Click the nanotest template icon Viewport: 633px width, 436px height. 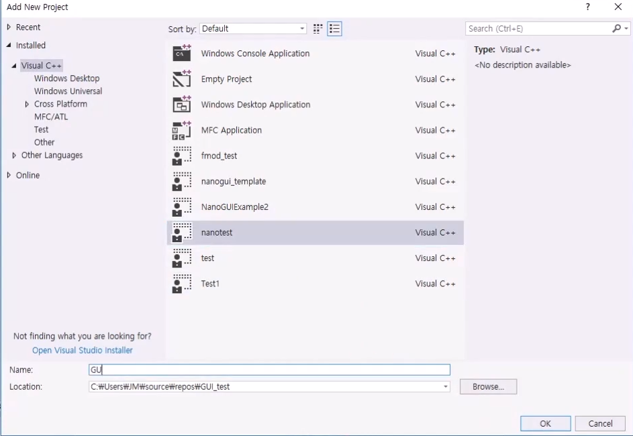click(x=182, y=232)
